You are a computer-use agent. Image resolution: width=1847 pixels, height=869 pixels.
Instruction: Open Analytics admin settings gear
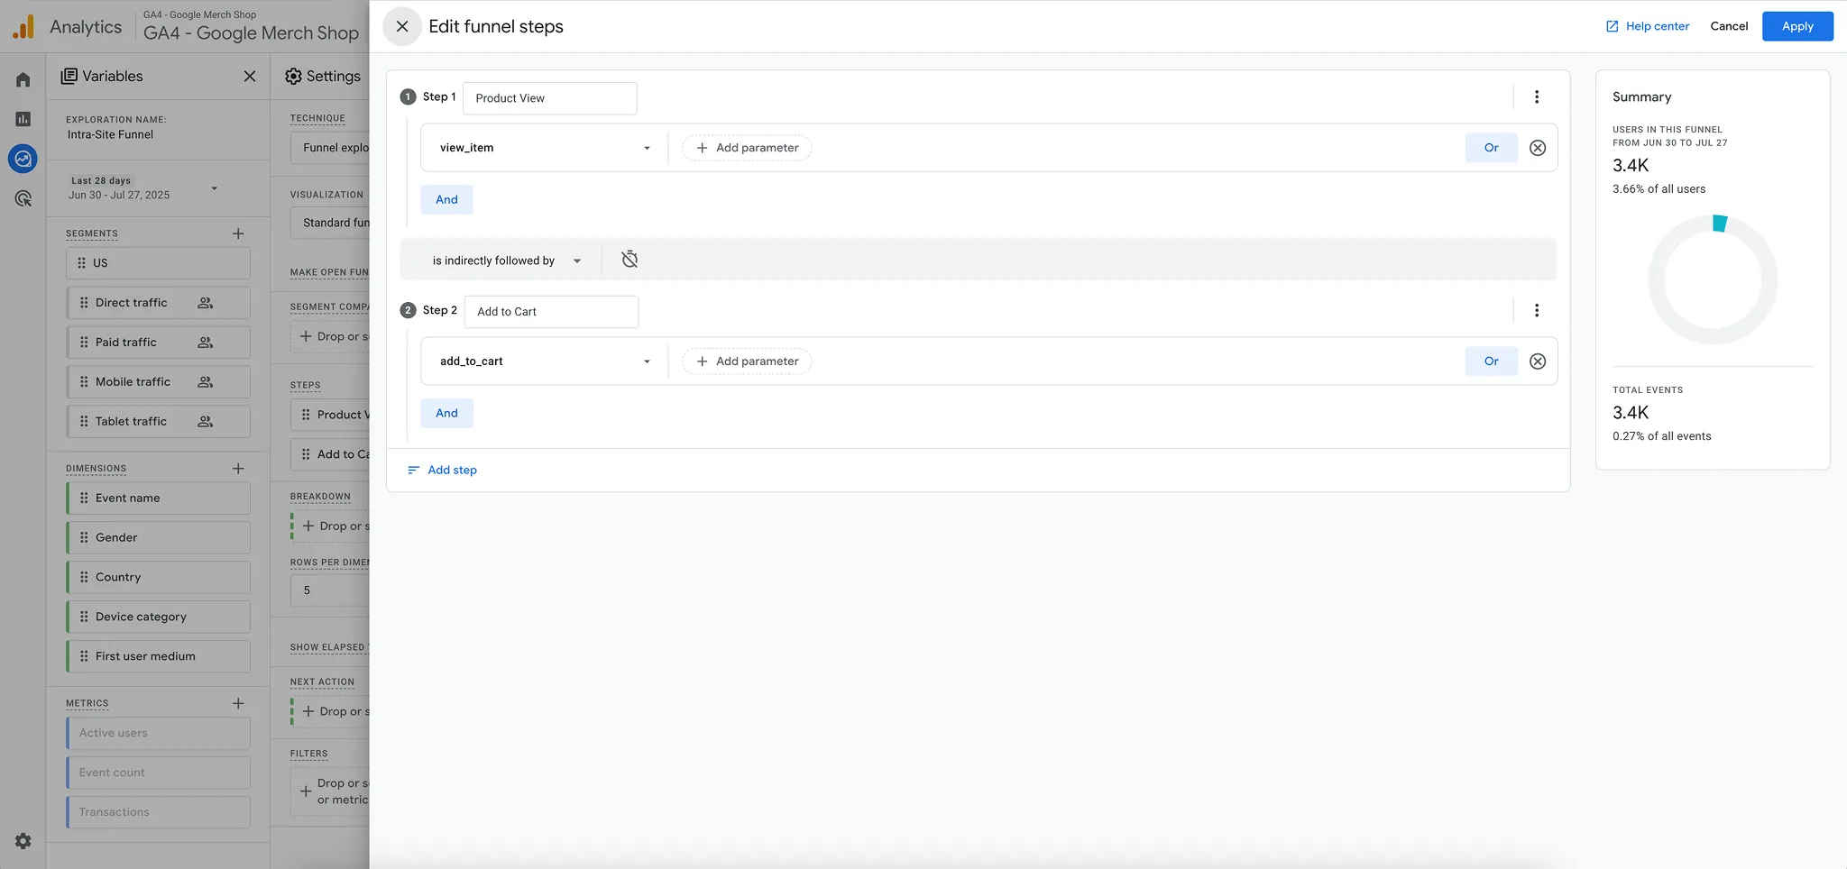tap(23, 840)
